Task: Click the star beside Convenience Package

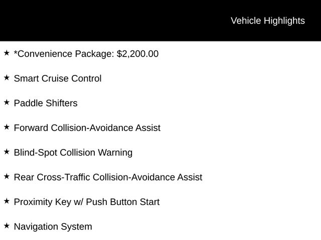Action: pos(7,52)
